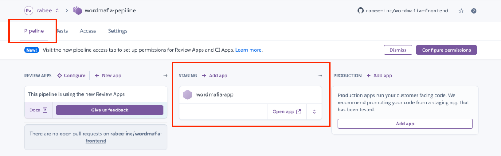Expand wordmafia-app options chevron menu
Viewport: 501px width, 156px height.
314,111
